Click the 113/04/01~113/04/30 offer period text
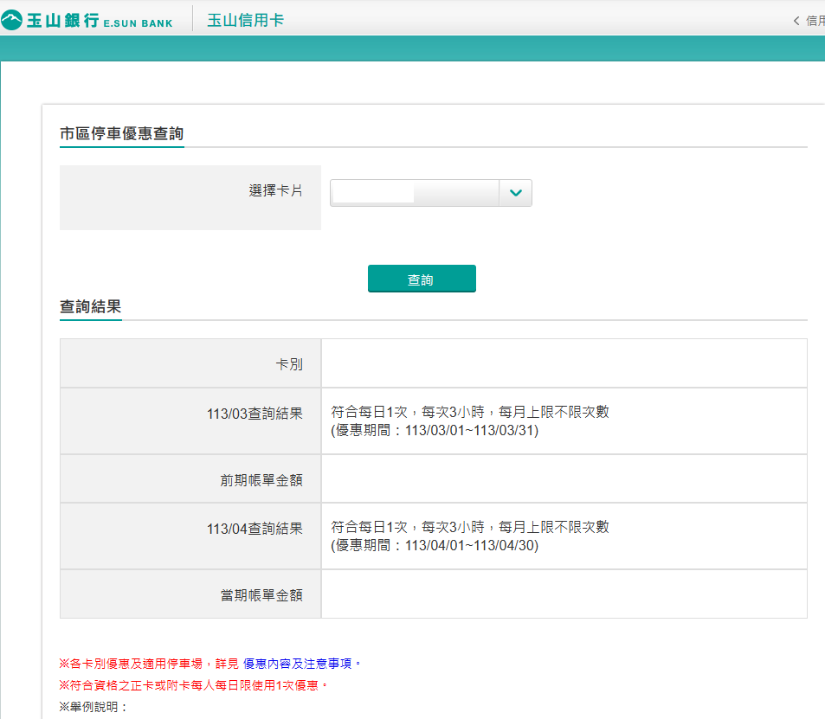 (471, 545)
